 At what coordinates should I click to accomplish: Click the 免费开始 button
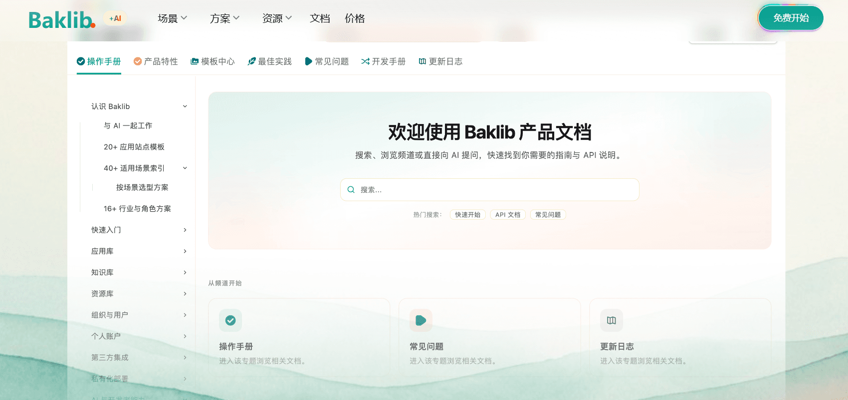pos(791,18)
